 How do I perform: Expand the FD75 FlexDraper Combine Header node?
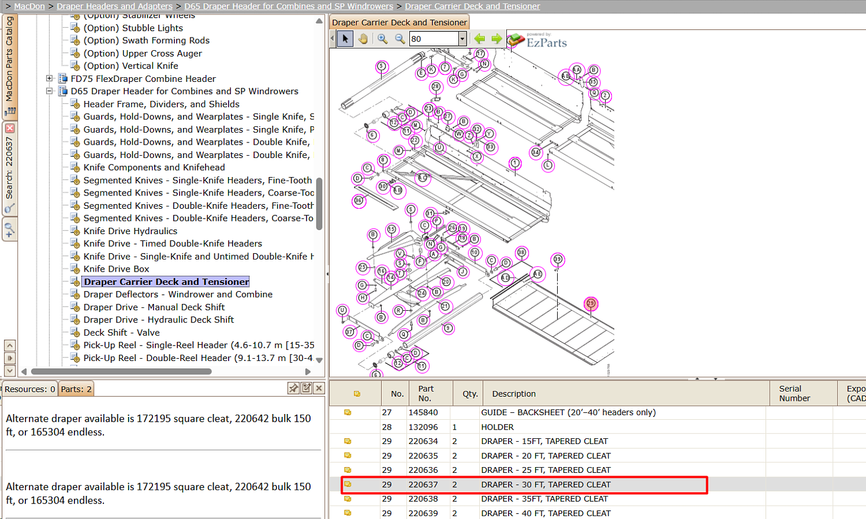click(x=50, y=78)
